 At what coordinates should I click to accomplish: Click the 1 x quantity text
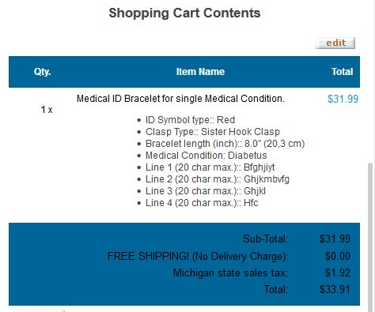(47, 110)
